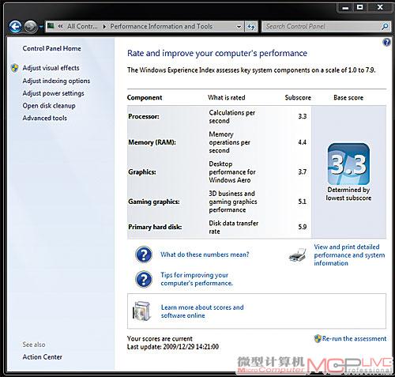Launch Open disk cleanup
This screenshot has height=377, width=395.
49,106
